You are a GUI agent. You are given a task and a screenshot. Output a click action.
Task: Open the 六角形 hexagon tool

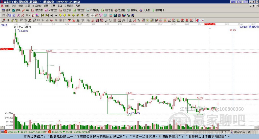coord(145,10)
